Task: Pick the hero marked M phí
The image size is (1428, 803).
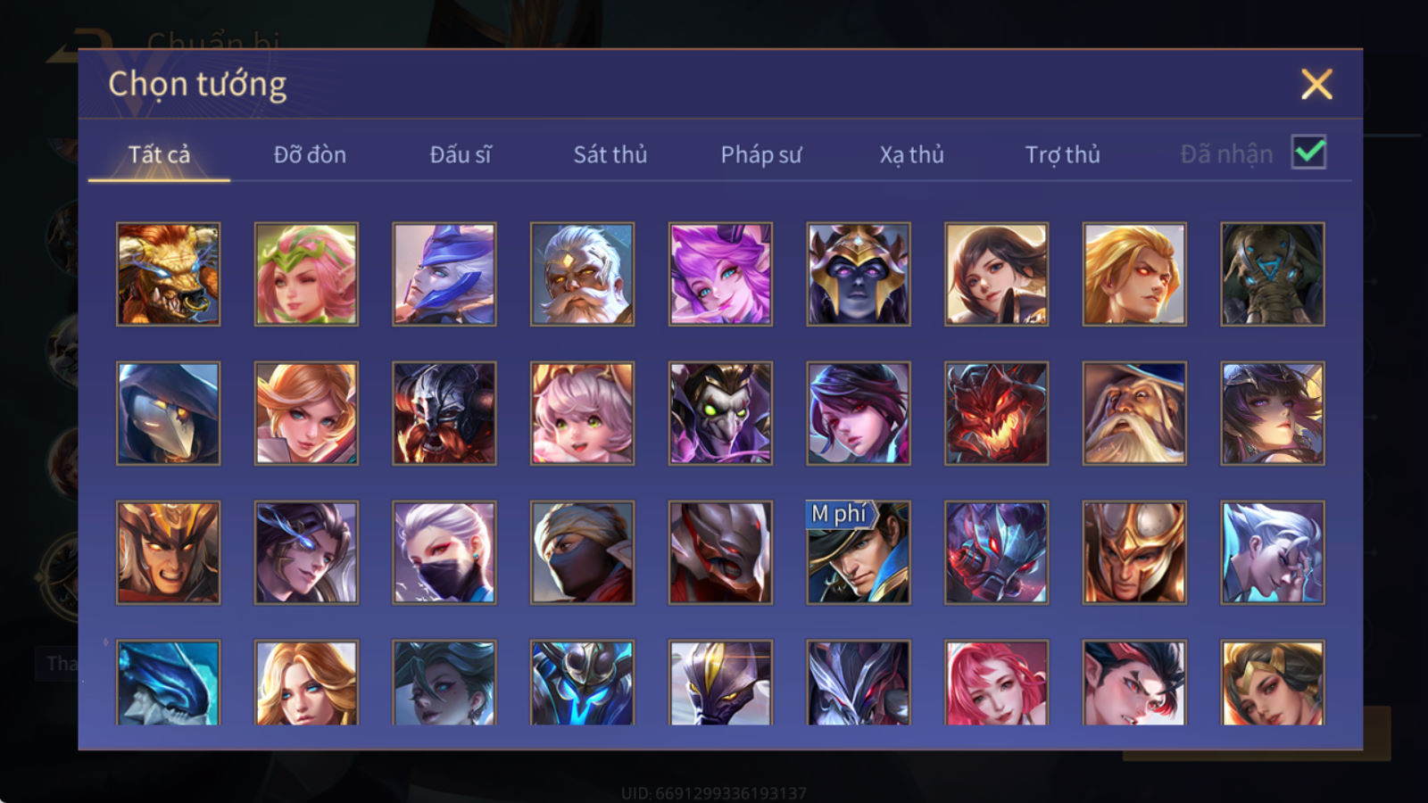Action: click(859, 552)
